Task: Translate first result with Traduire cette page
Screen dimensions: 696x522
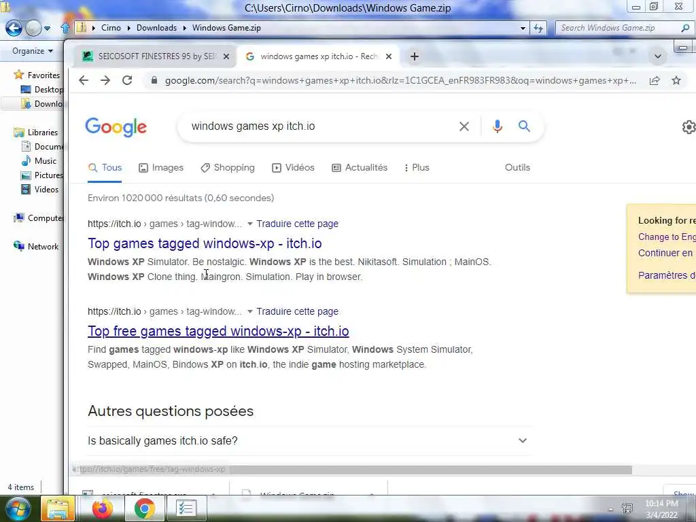Action: point(298,224)
